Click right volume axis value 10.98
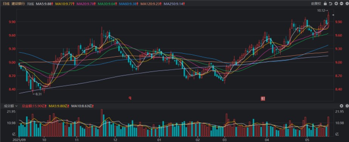Viewport: 349px width, 142px height. click(339, 123)
